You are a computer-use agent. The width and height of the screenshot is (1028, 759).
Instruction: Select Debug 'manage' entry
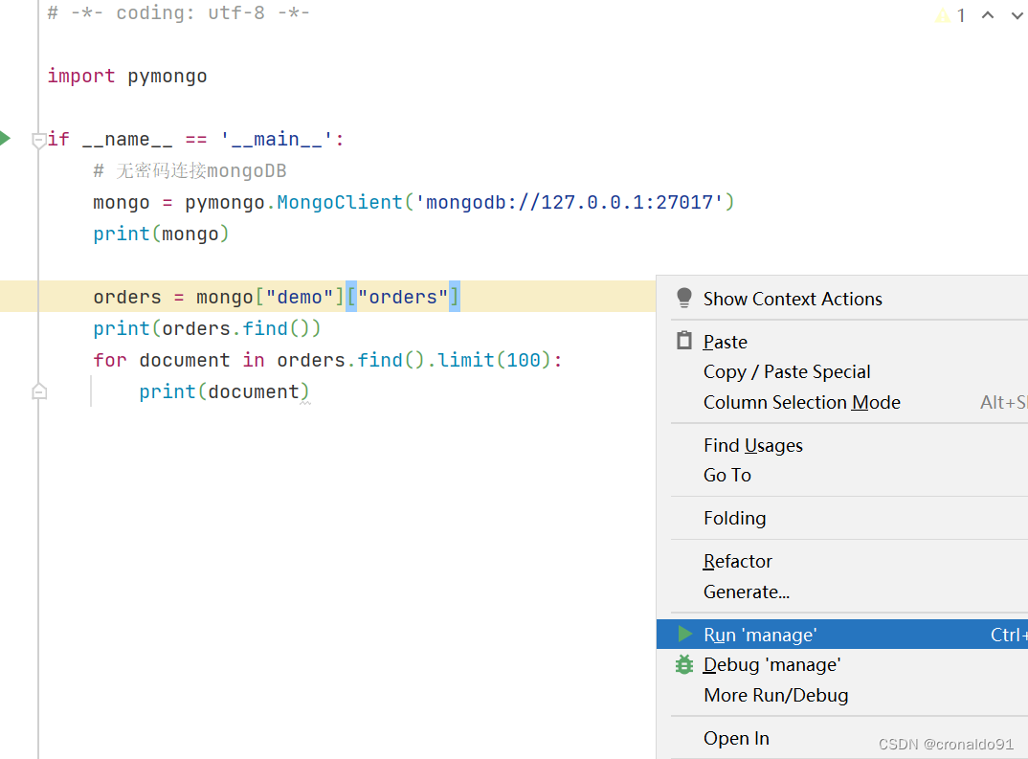pos(841,664)
